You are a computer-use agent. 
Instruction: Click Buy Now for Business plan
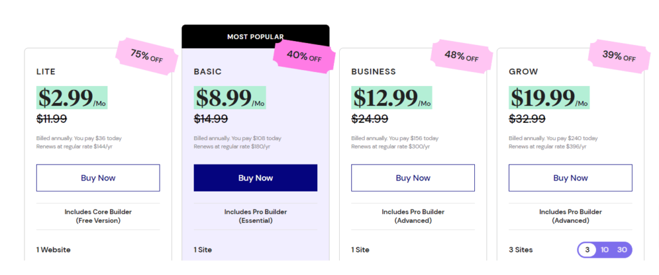(x=413, y=178)
